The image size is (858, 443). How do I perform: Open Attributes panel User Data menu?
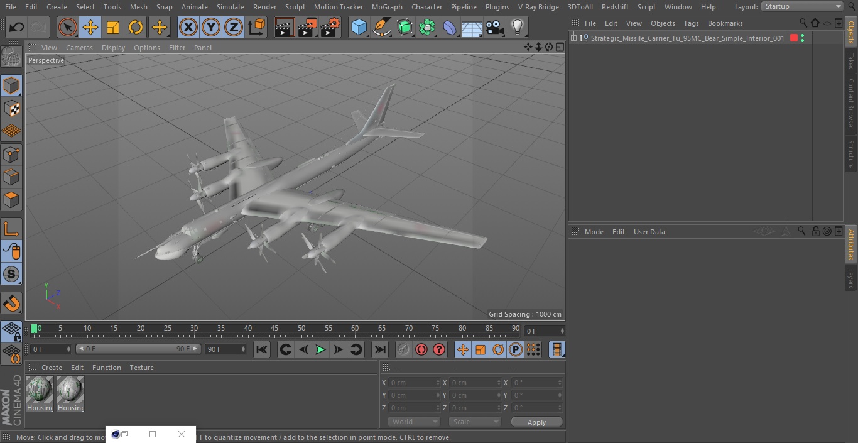pyautogui.click(x=649, y=232)
